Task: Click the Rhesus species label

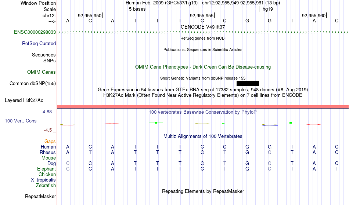Action: pos(48,153)
